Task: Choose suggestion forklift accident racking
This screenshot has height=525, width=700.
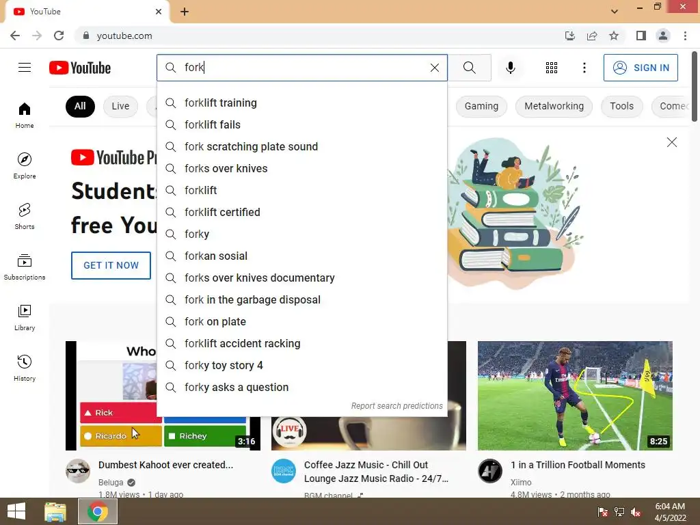Action: pos(302,343)
